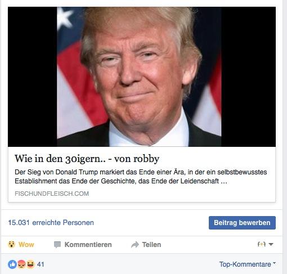Open the 15.031 erreichte Personen link
This screenshot has height=274, width=287.
[51, 223]
